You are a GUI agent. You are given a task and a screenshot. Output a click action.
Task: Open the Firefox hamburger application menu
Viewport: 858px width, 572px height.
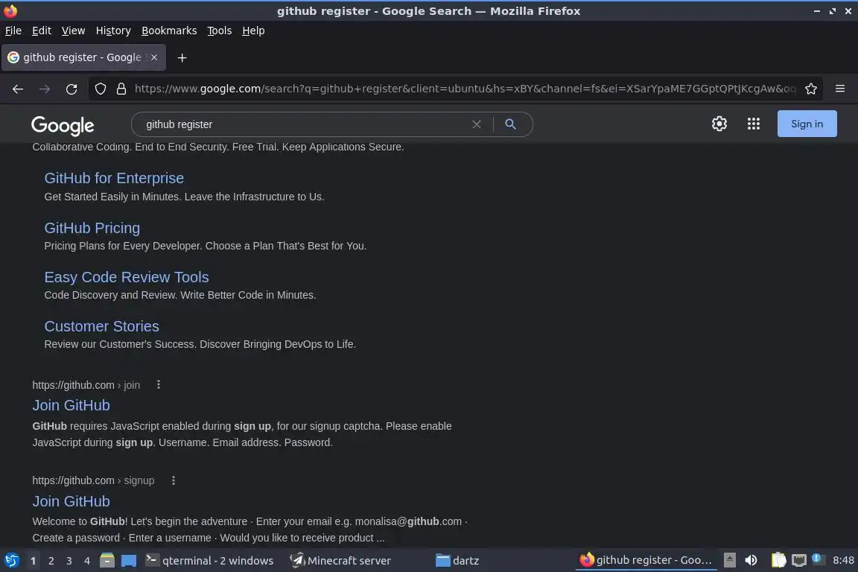click(840, 89)
